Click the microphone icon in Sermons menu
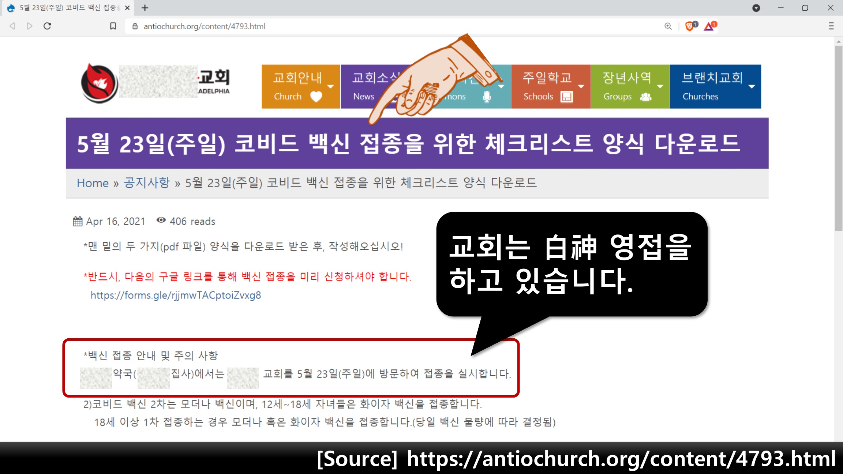The width and height of the screenshot is (843, 474). (x=487, y=97)
